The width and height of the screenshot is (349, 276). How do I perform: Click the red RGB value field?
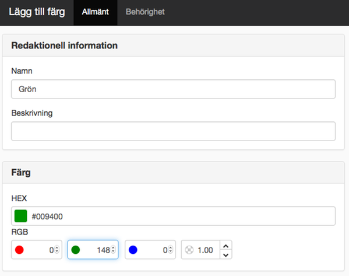tap(37, 250)
